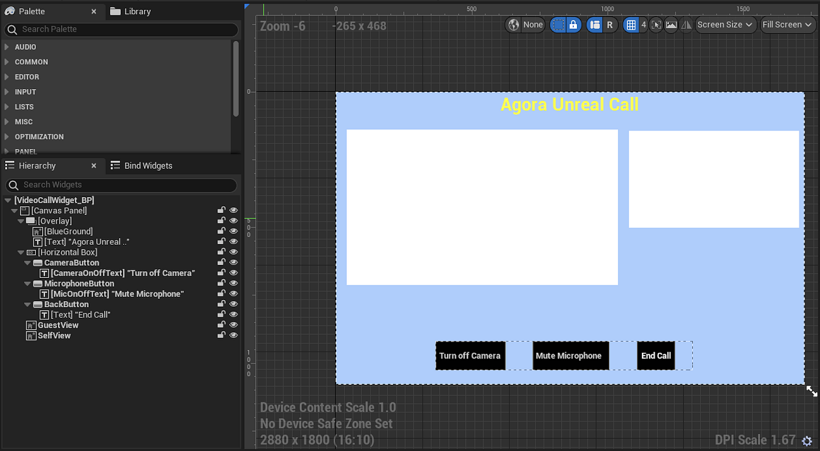Open the Fill Screen dropdown

[788, 25]
